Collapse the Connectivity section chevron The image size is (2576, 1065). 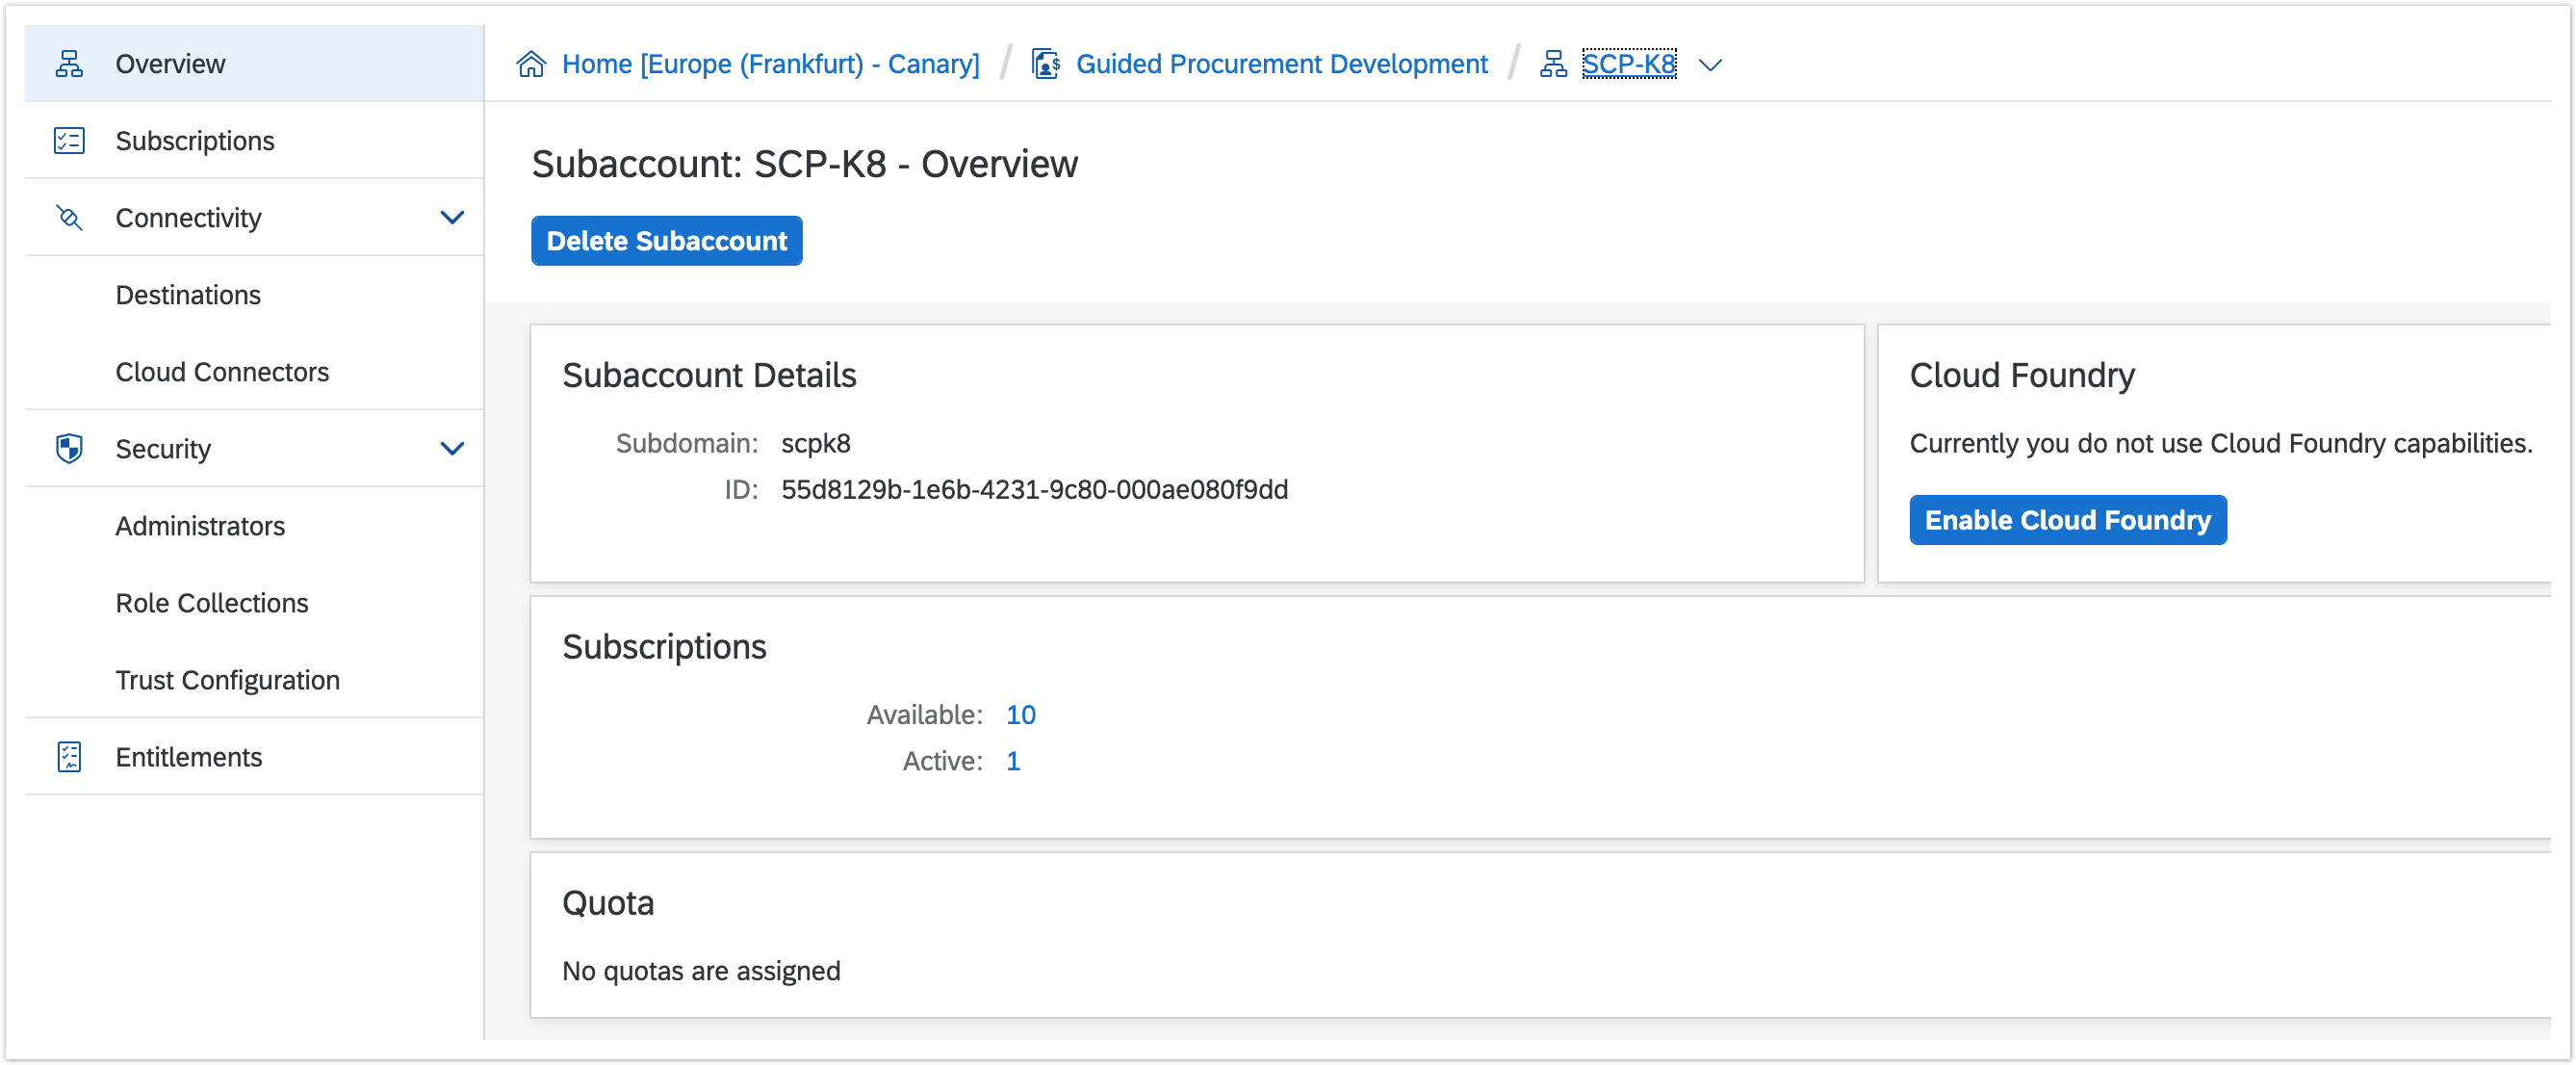point(452,218)
